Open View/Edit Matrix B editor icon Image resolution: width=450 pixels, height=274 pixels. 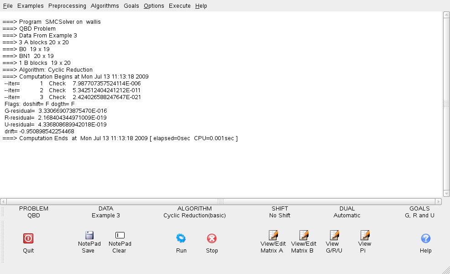(x=303, y=235)
